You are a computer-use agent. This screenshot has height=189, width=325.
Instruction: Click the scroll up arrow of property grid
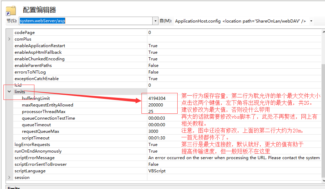[323, 32]
